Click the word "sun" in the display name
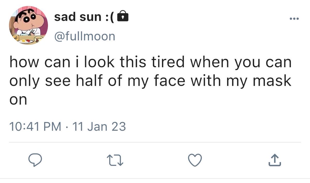Image resolution: width=310 pixels, height=183 pixels. (x=90, y=17)
